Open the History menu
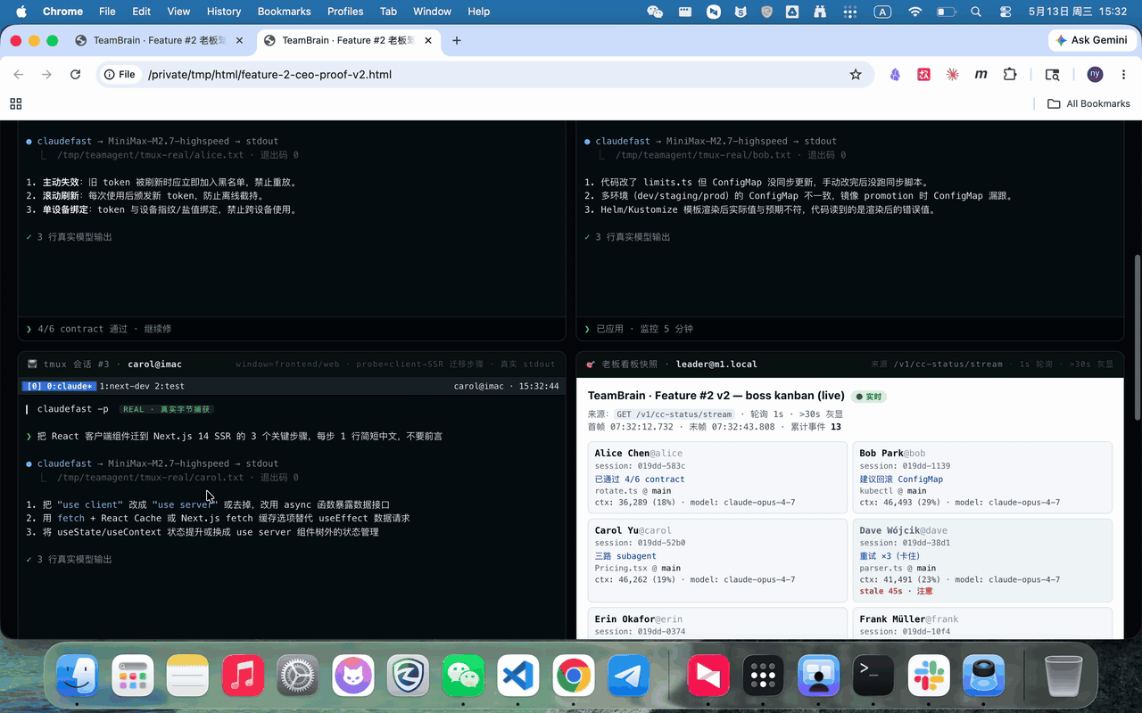The image size is (1142, 713). [224, 12]
